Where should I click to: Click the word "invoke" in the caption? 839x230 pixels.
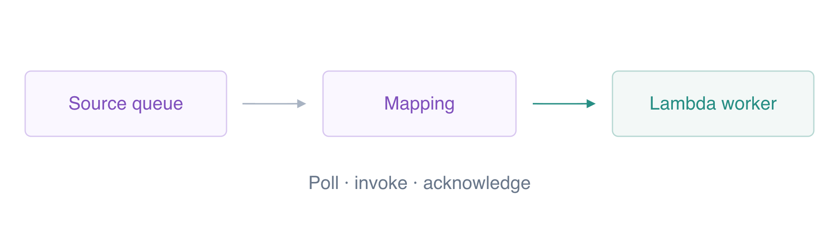point(381,183)
